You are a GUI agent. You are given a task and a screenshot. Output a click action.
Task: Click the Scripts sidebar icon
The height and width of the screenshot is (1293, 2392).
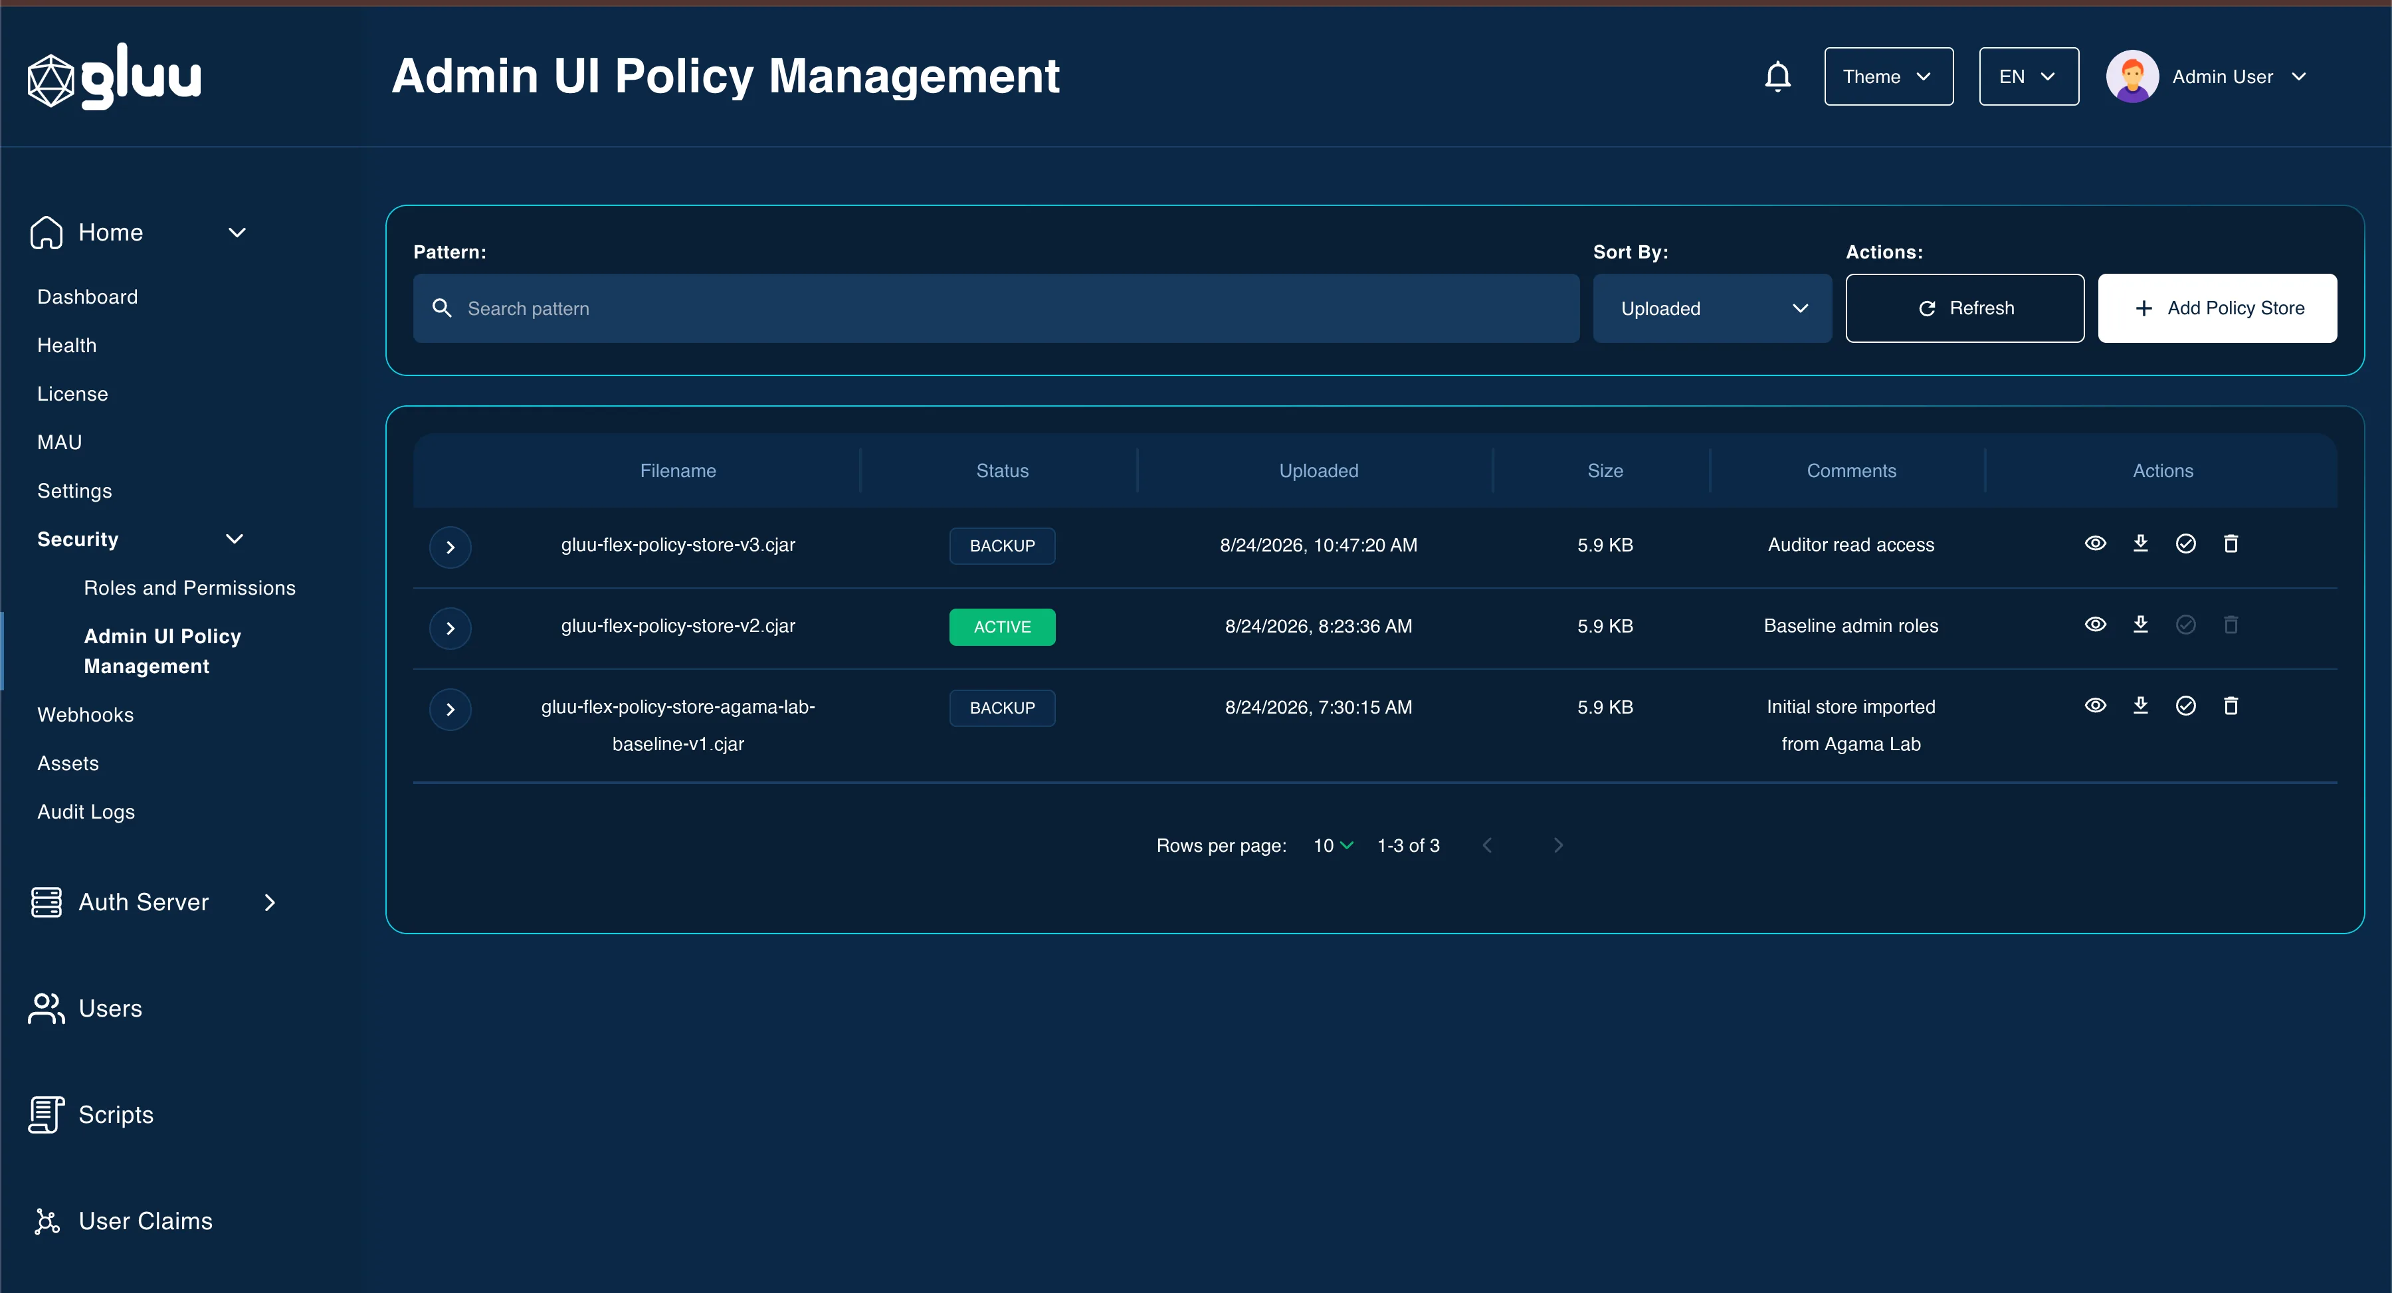(47, 1115)
